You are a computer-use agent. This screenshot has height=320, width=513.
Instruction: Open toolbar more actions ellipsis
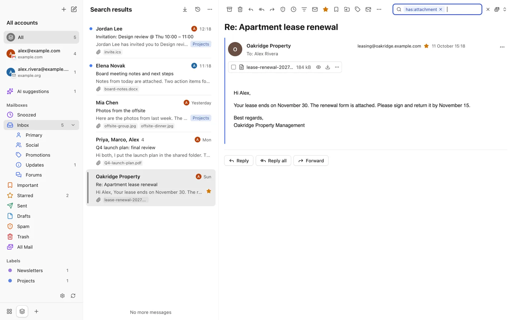click(x=379, y=10)
